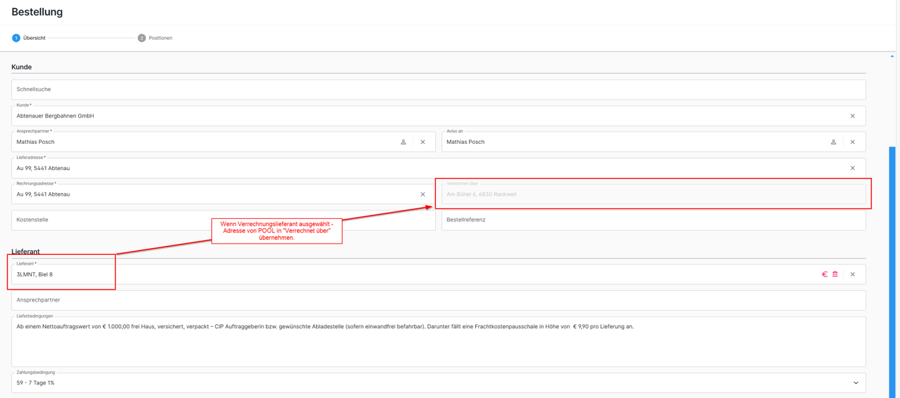Viewport: 900px width, 398px height.
Task: Click the Kostenstelle input field
Action: pos(109,220)
